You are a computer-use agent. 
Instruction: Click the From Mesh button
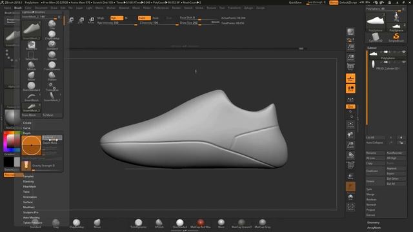32,115
